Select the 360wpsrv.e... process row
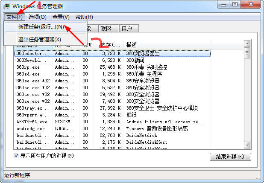The width and height of the screenshot is (264, 183). 112,115
